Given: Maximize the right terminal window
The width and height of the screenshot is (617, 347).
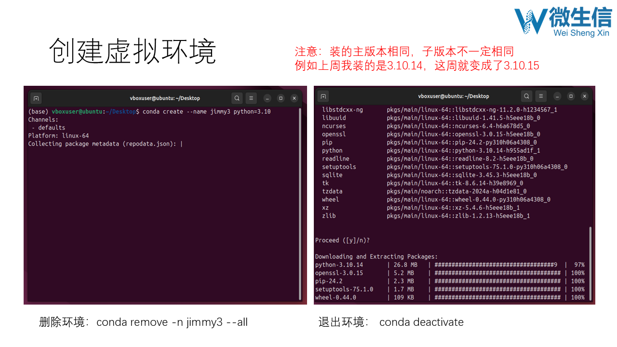Looking at the screenshot, I should point(571,96).
